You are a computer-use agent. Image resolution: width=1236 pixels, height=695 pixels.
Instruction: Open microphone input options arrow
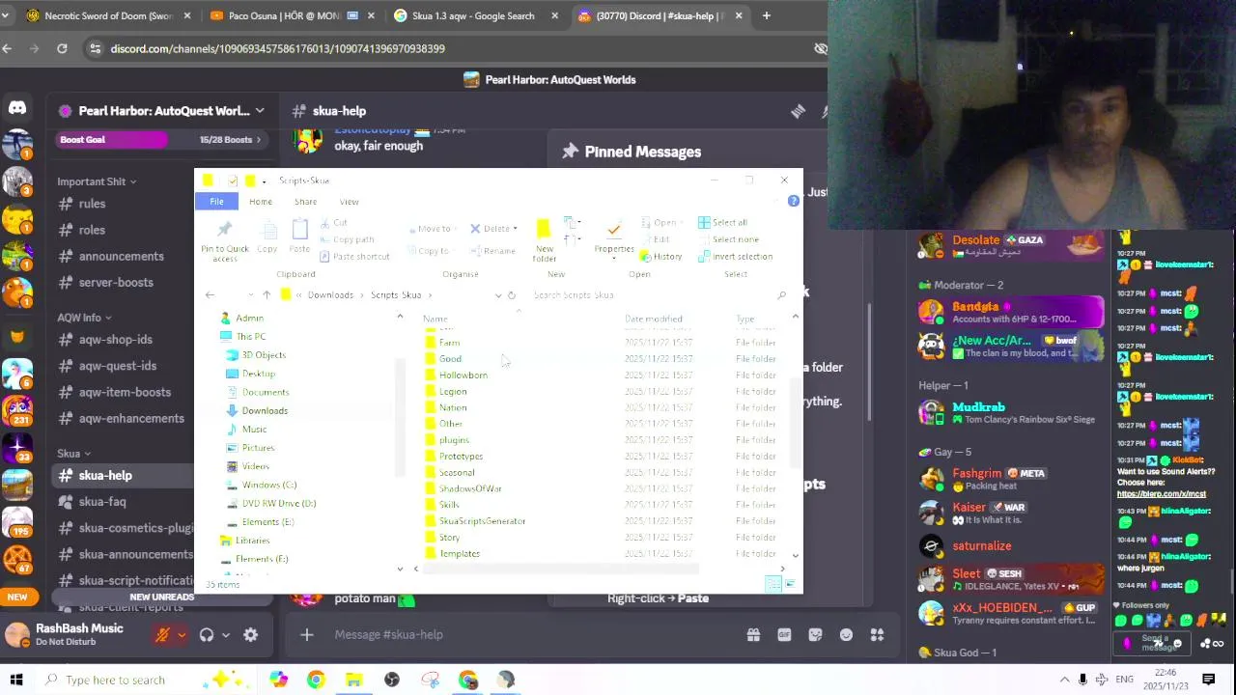tap(181, 634)
